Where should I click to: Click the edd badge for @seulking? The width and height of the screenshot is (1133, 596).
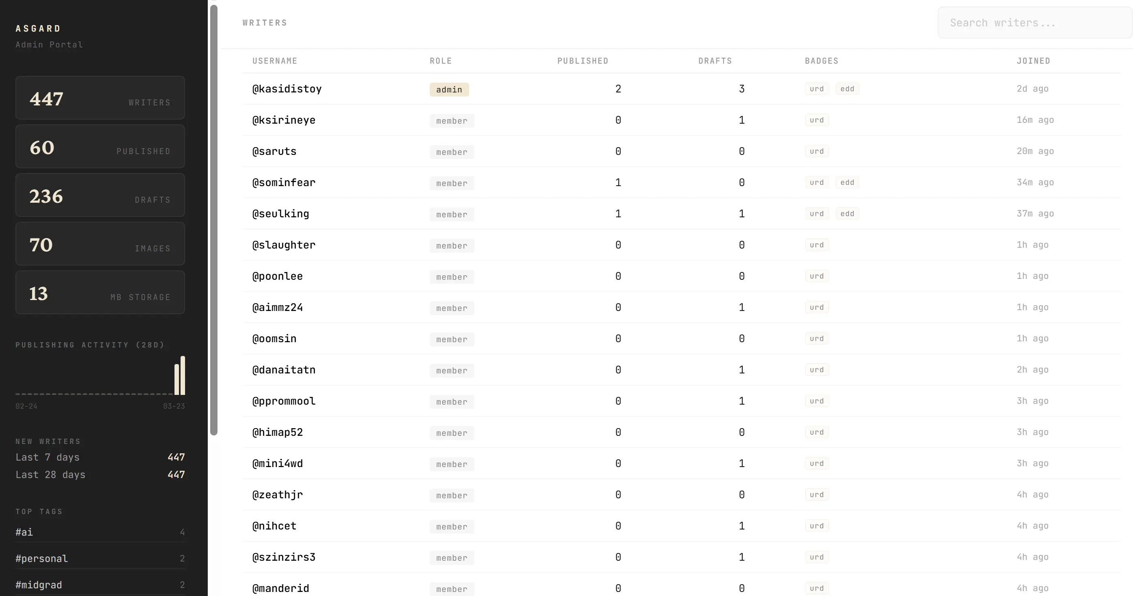847,214
